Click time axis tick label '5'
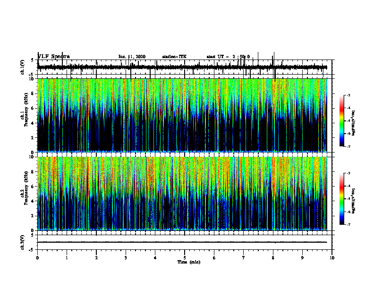Image resolution: width=374 pixels, height=289 pixels. click(x=185, y=258)
